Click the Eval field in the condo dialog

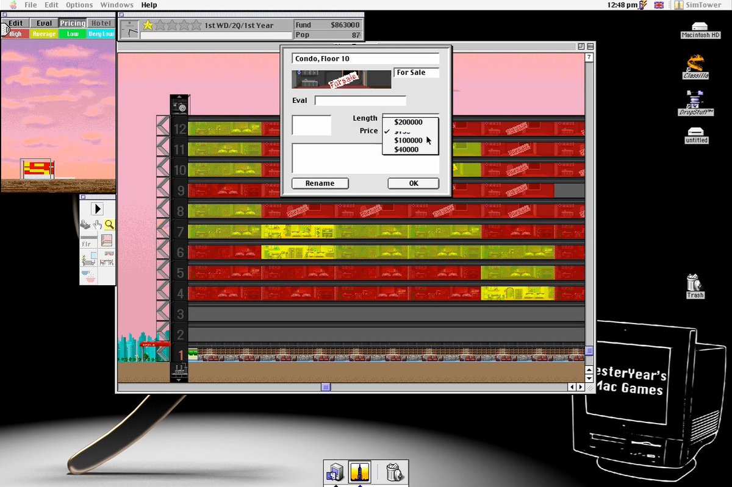point(360,101)
